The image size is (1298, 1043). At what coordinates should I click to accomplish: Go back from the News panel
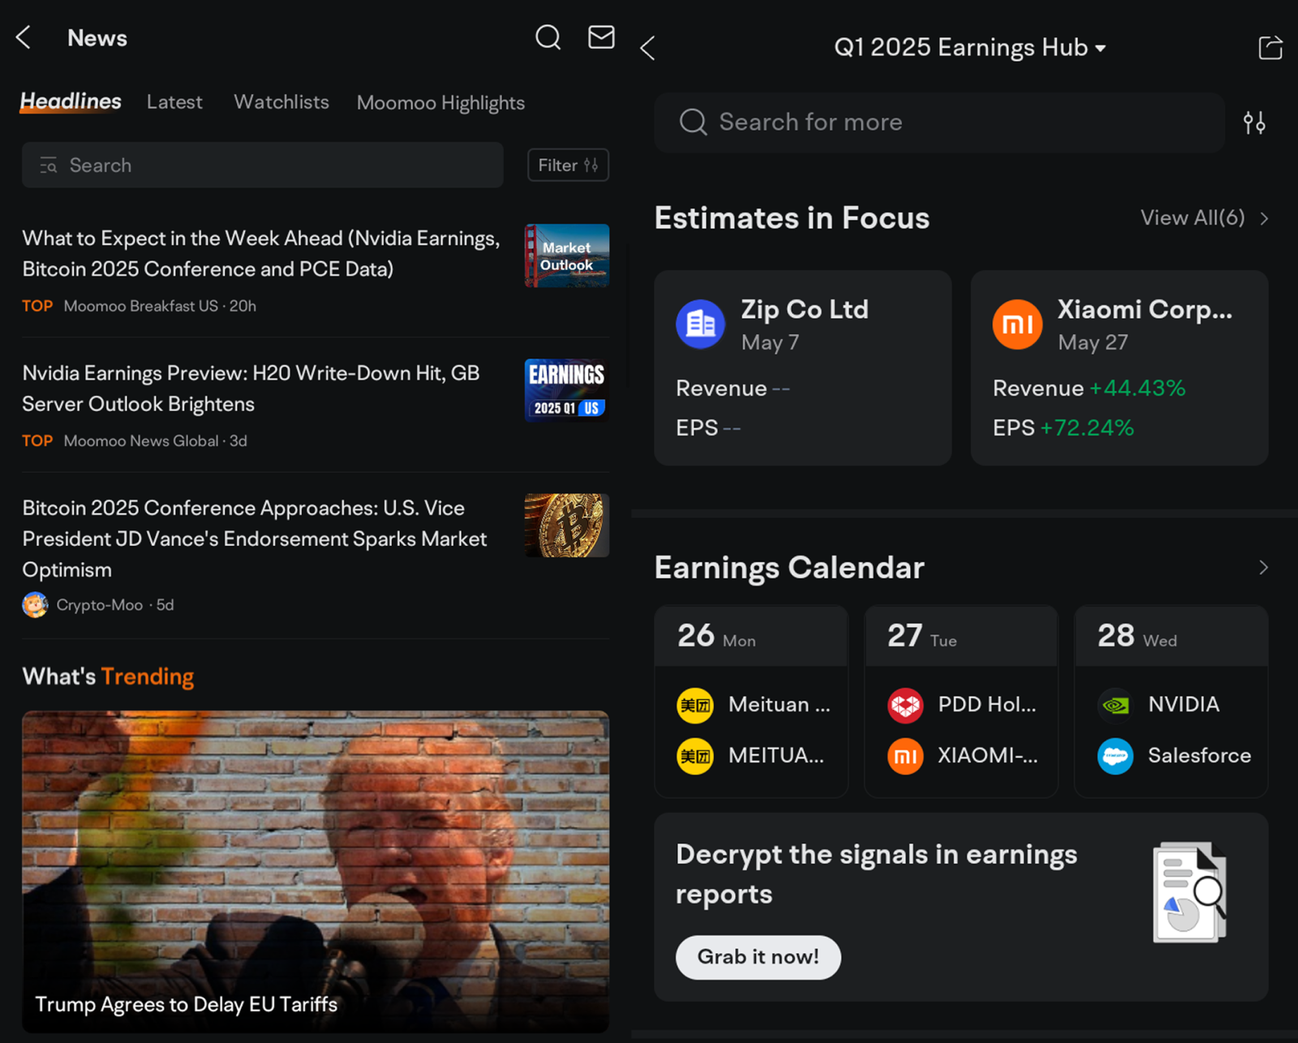click(x=24, y=37)
